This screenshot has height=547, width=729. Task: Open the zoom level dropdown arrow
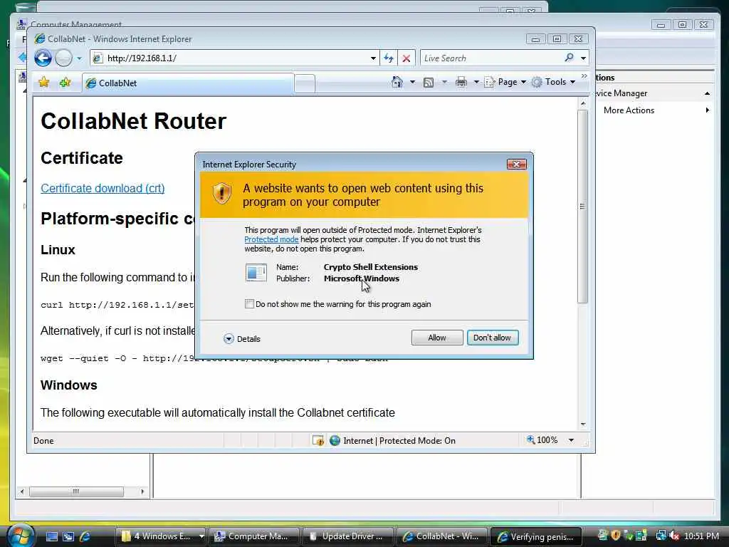pyautogui.click(x=571, y=440)
